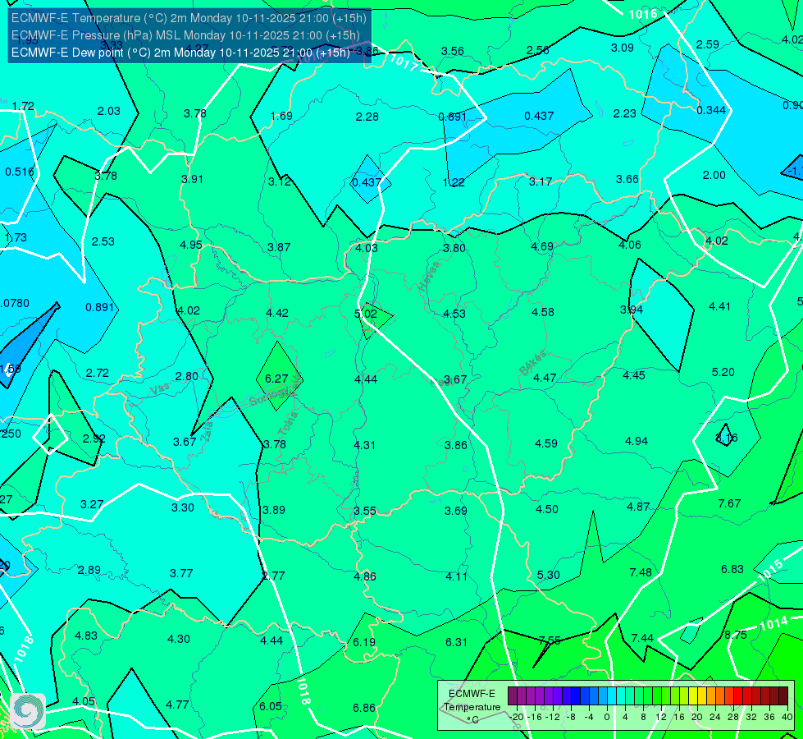Click the 8.75 temperature value
Screen dimensions: 803x739
coord(736,635)
